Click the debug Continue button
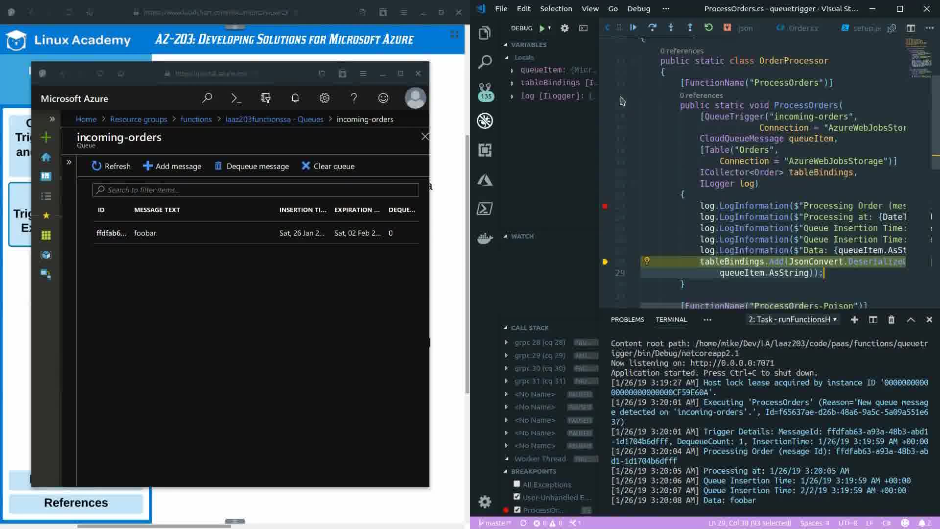Image resolution: width=940 pixels, height=529 pixels. (633, 28)
